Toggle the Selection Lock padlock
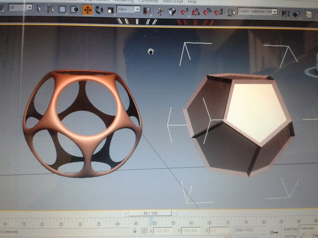This screenshot has width=318, height=238. 135,231
